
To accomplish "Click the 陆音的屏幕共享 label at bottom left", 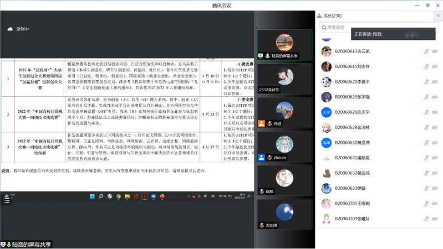I will (31, 244).
